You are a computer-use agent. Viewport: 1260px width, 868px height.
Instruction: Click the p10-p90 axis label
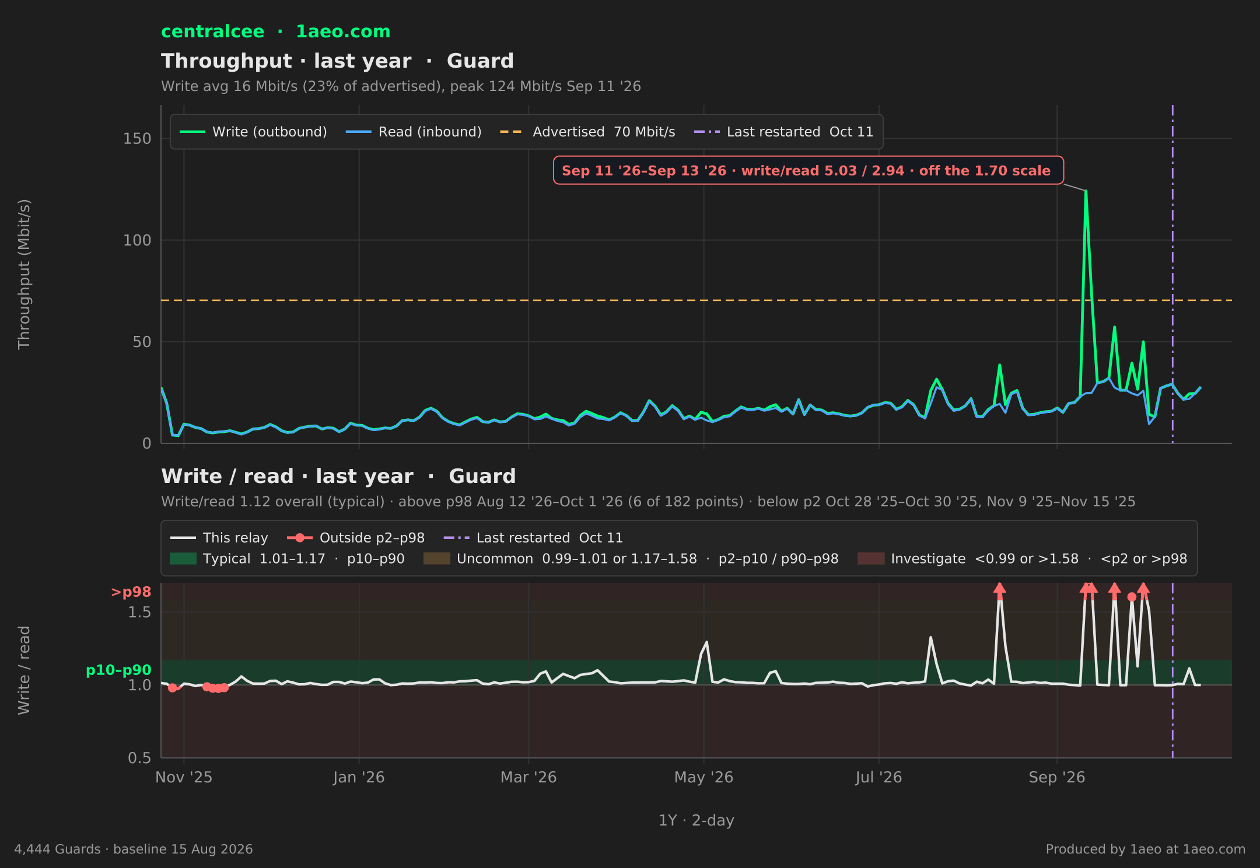click(118, 670)
